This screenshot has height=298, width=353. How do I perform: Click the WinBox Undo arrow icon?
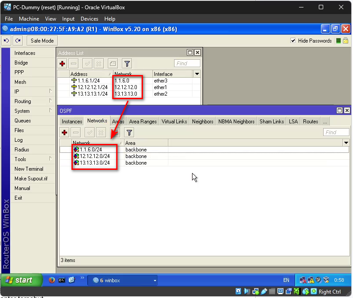point(6,41)
